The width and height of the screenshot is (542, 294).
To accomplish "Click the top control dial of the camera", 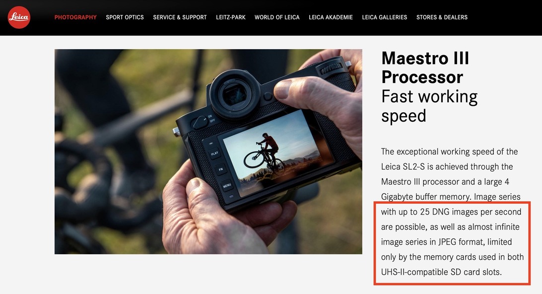I will (332, 68).
